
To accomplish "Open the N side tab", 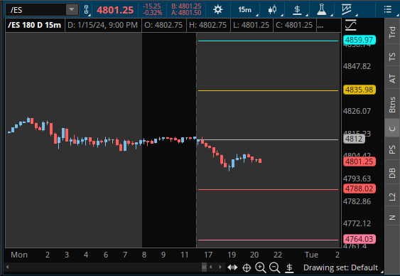I will [x=392, y=218].
